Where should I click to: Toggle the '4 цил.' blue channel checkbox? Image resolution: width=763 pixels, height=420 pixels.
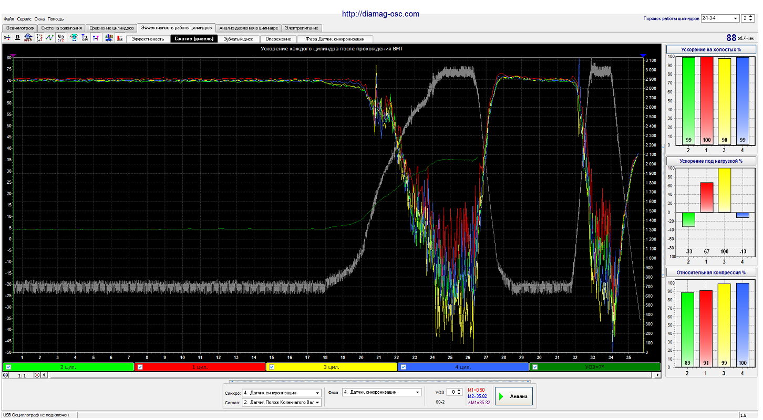[x=404, y=367]
